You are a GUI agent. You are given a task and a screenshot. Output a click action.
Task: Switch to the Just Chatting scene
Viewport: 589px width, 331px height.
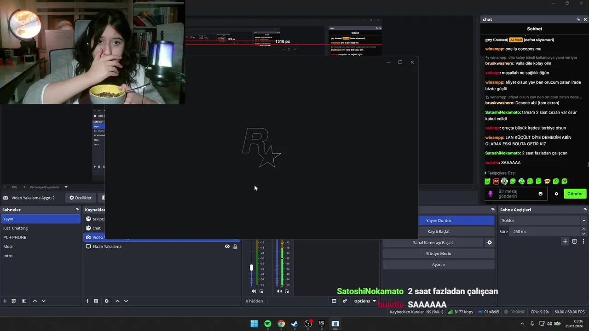pyautogui.click(x=40, y=228)
